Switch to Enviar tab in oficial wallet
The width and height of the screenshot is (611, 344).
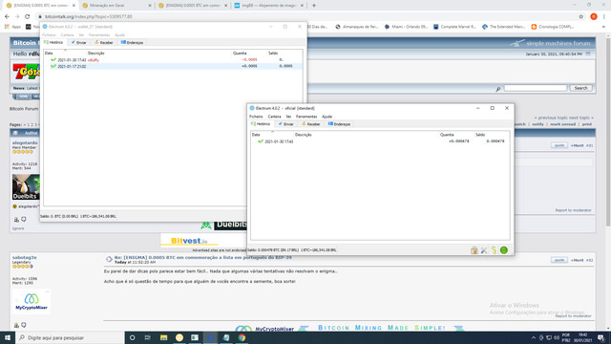pyautogui.click(x=286, y=124)
